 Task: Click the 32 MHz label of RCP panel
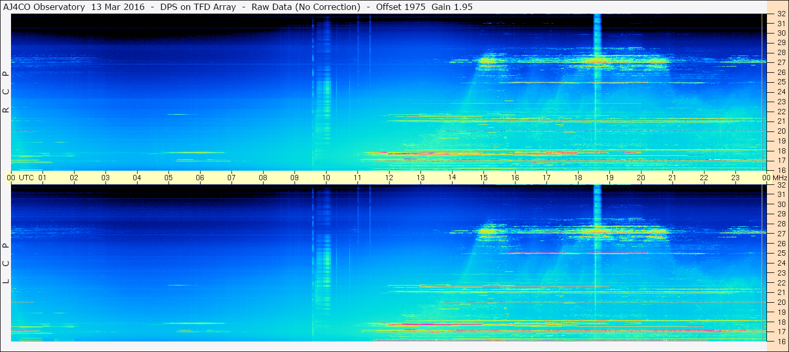[x=781, y=14]
